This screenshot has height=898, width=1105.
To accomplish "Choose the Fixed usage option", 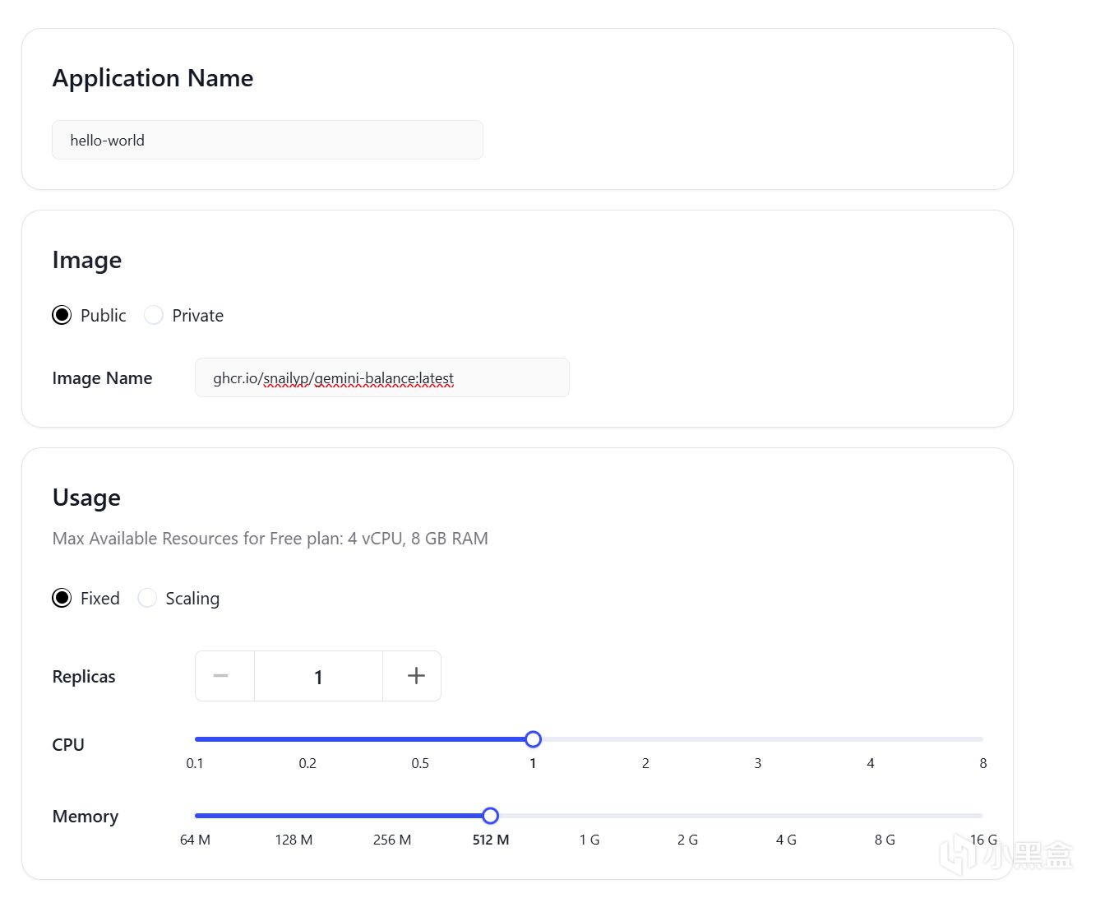I will click(62, 598).
